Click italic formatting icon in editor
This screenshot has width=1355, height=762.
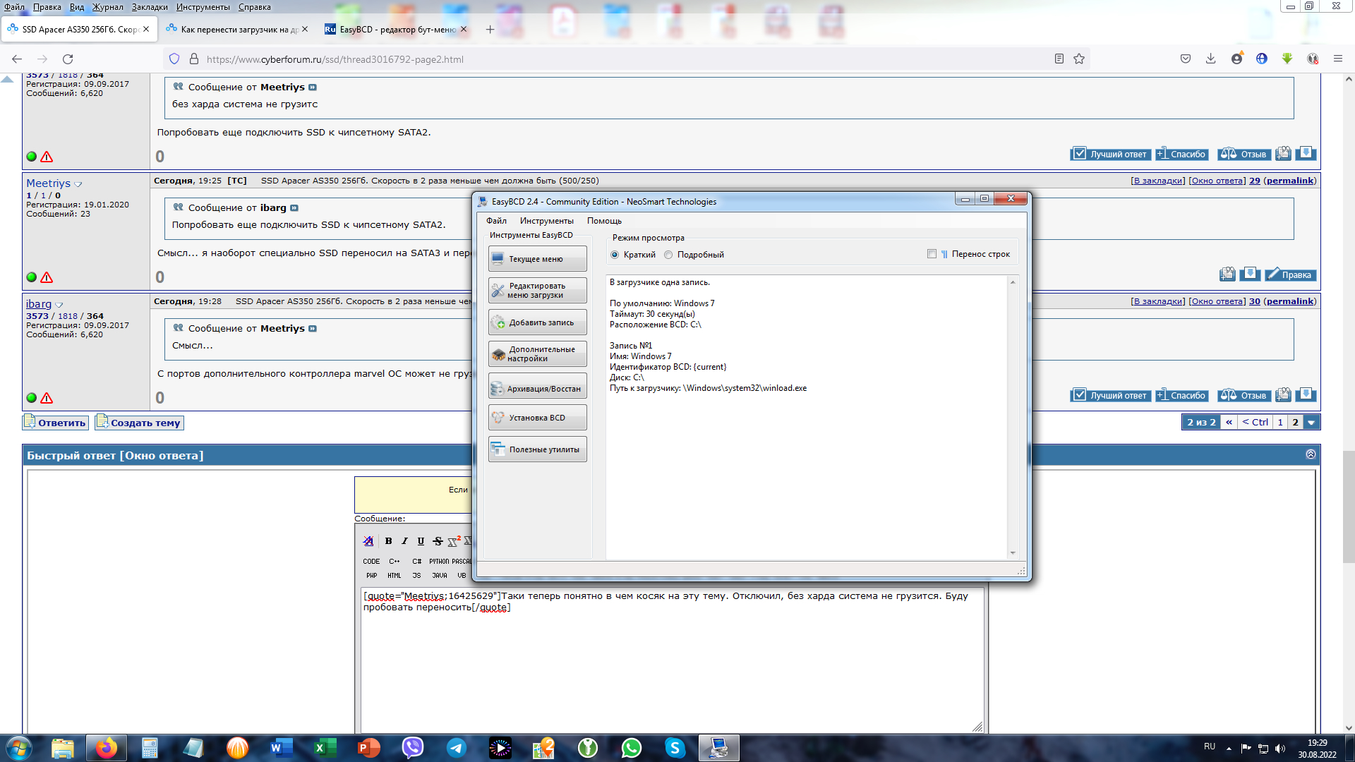point(404,541)
